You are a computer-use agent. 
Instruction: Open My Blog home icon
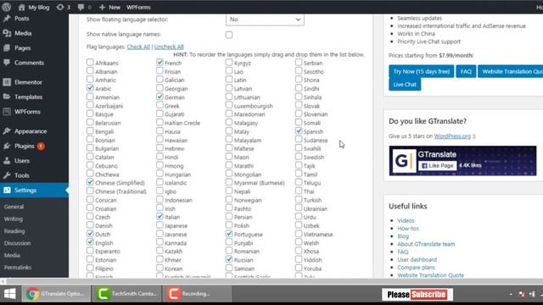21,7
